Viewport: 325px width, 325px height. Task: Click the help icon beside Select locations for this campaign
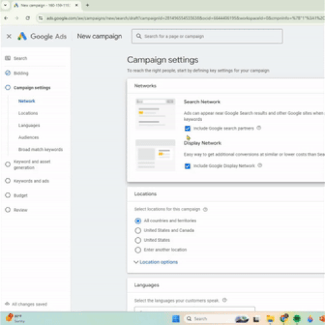pyautogui.click(x=205, y=209)
